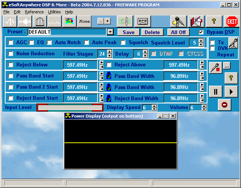Show the spectrum bar graph display
241x188 pixels.
coord(40,22)
